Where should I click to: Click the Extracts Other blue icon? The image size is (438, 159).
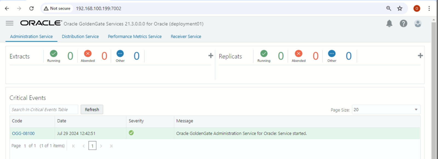[x=120, y=53]
